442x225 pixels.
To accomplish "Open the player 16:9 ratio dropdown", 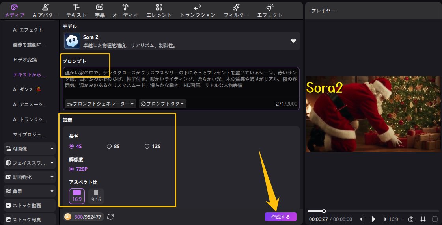I will [396, 219].
